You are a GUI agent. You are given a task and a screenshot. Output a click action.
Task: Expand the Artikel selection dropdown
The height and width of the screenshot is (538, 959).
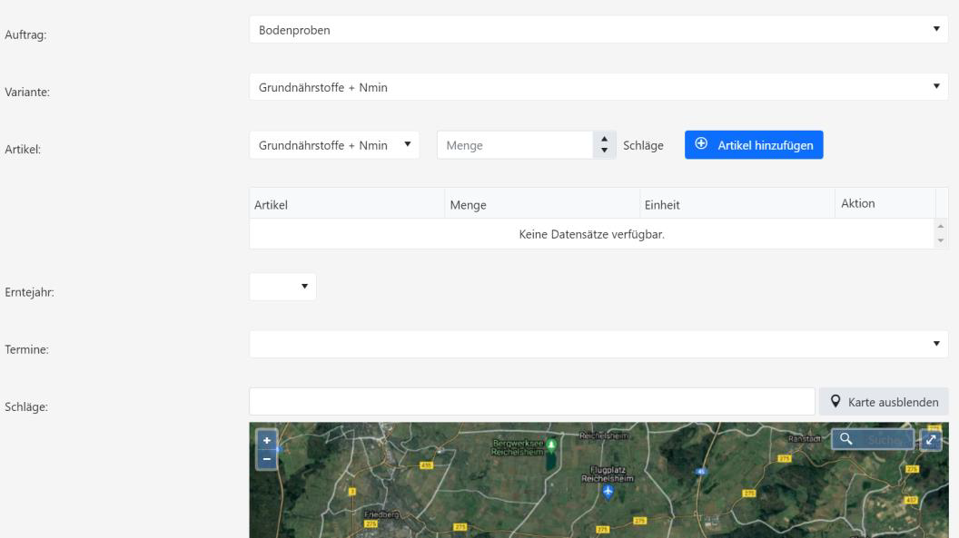(334, 145)
